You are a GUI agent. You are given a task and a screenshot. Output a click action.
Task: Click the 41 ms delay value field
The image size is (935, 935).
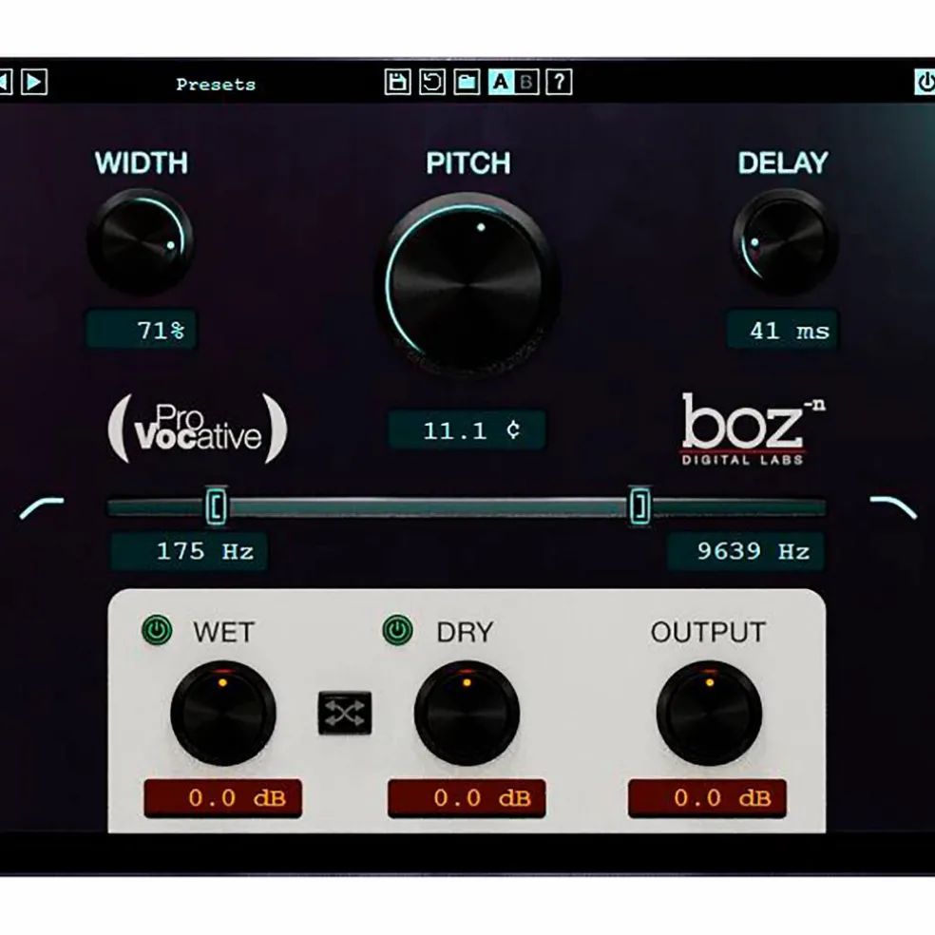pyautogui.click(x=782, y=329)
